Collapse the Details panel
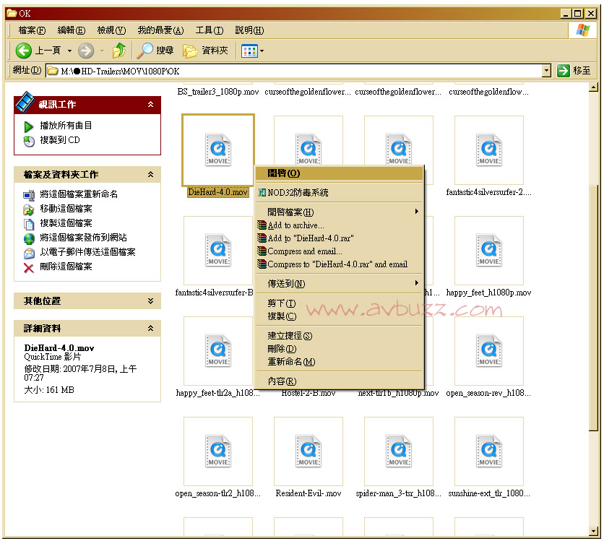The height and width of the screenshot is (541, 604). tap(150, 329)
